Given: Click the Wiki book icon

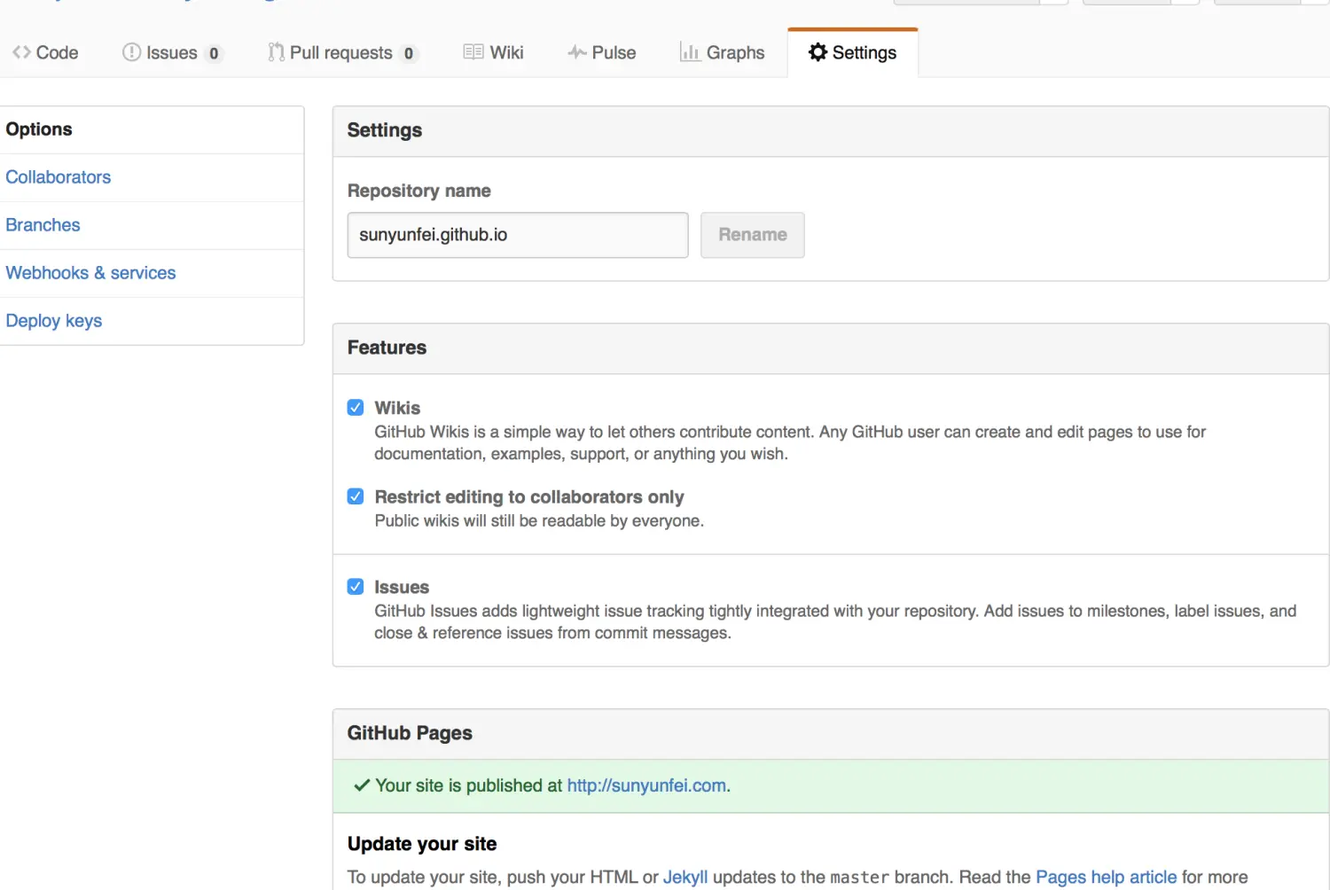Looking at the screenshot, I should click(473, 52).
